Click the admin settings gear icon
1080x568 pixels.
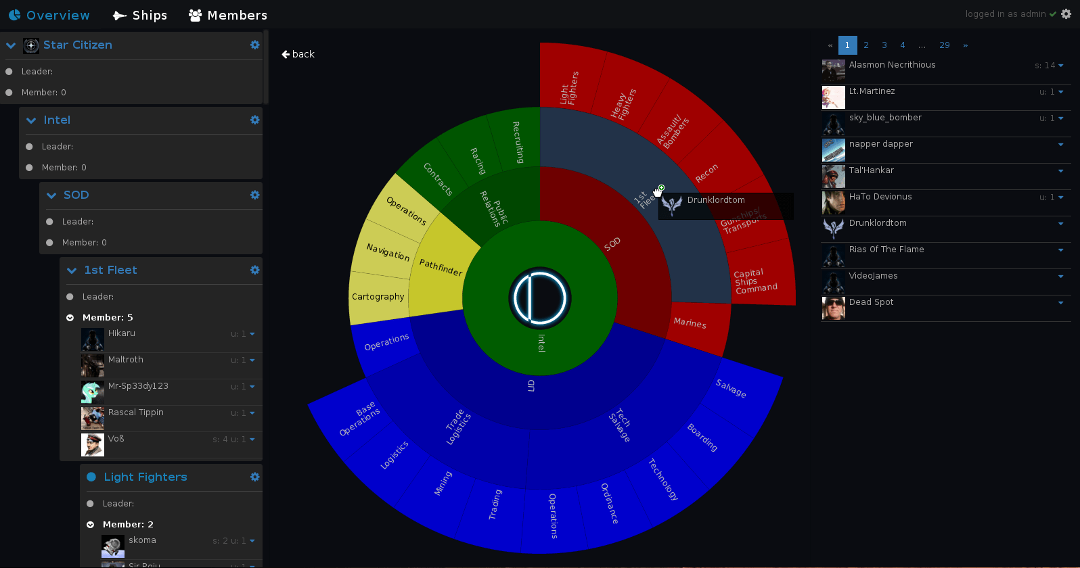[1066, 14]
